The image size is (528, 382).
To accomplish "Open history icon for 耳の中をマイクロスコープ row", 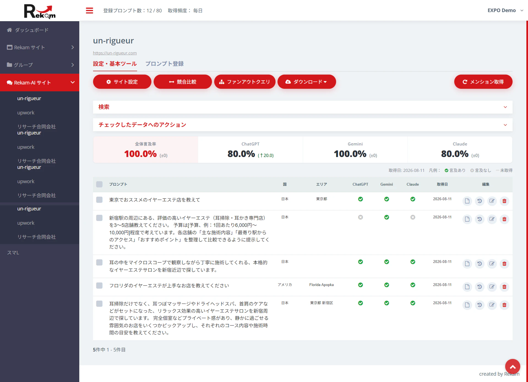I will tap(480, 264).
